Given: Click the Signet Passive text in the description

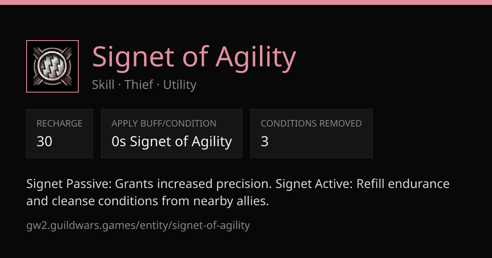Looking at the screenshot, I should tap(69, 184).
